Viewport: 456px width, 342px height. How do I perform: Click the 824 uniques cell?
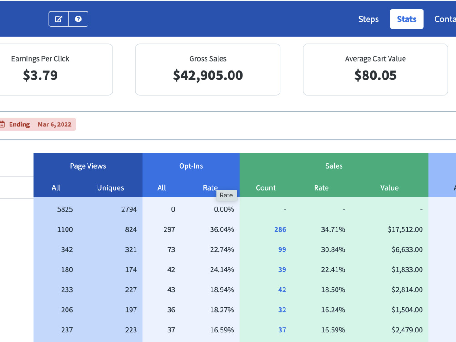click(131, 229)
